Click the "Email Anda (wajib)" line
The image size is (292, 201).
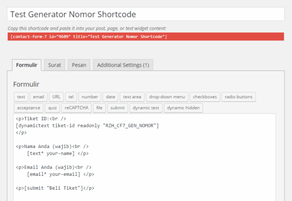click(x=54, y=167)
